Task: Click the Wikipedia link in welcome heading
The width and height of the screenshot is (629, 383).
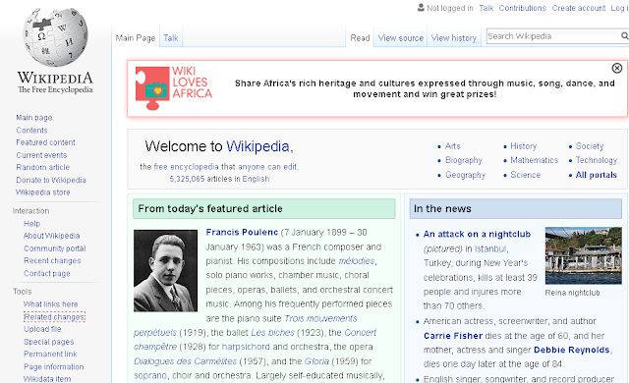Action: pos(257,146)
